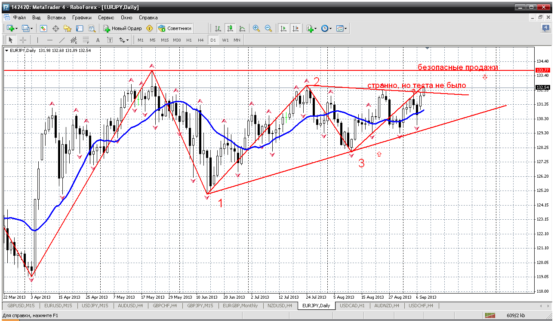Click the MetaEditor yellow diamond icon
This screenshot has height=321, width=554.
(x=149, y=28)
